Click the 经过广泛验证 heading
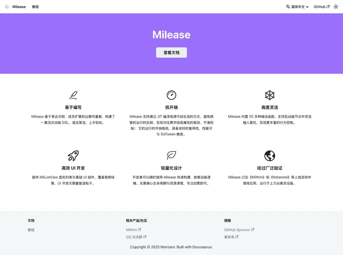This screenshot has height=255, width=343. (x=270, y=168)
